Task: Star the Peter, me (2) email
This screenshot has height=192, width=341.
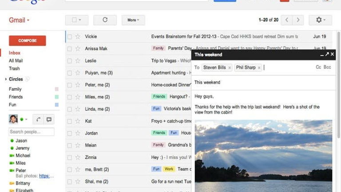Action: (x=78, y=85)
